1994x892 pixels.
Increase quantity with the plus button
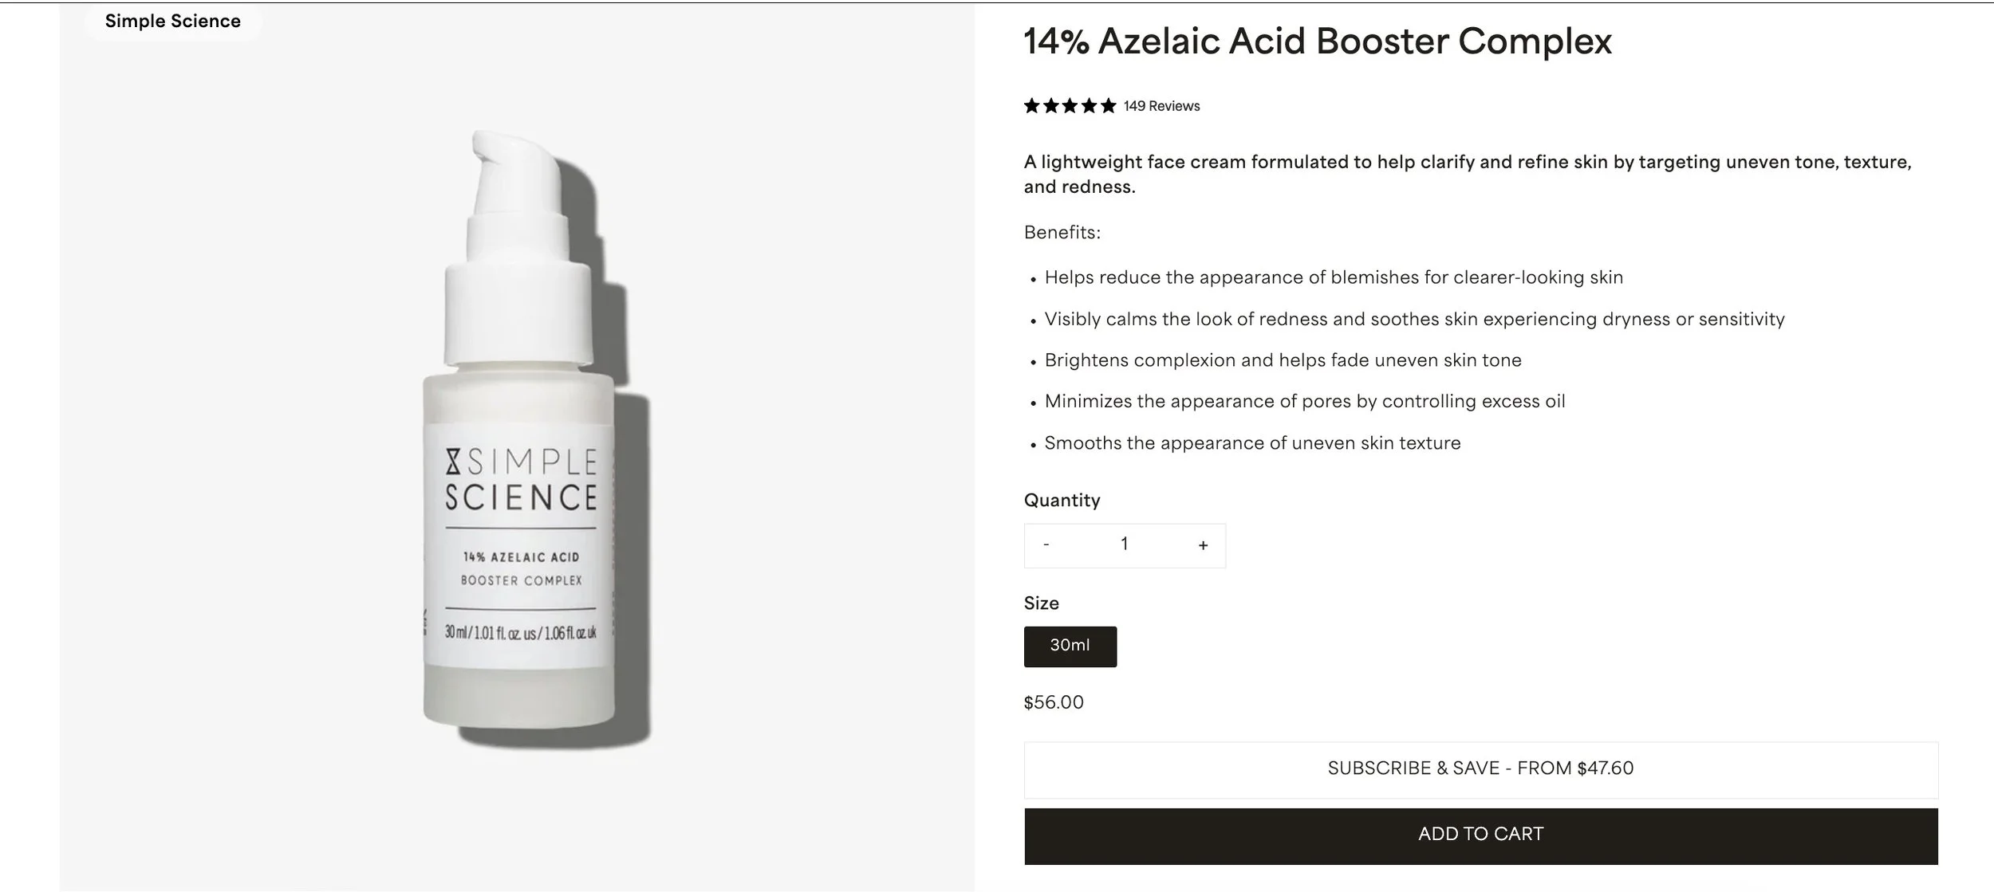[1203, 545]
